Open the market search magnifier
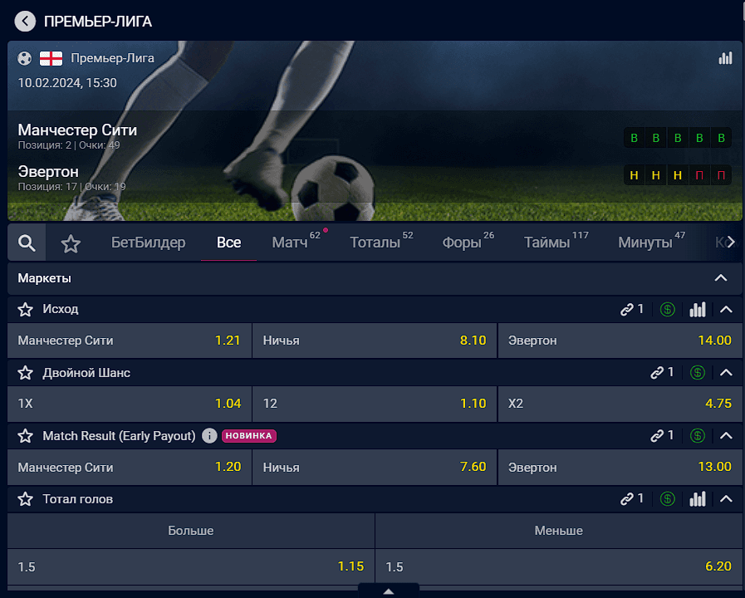Viewport: 745px width, 598px height. coord(27,243)
